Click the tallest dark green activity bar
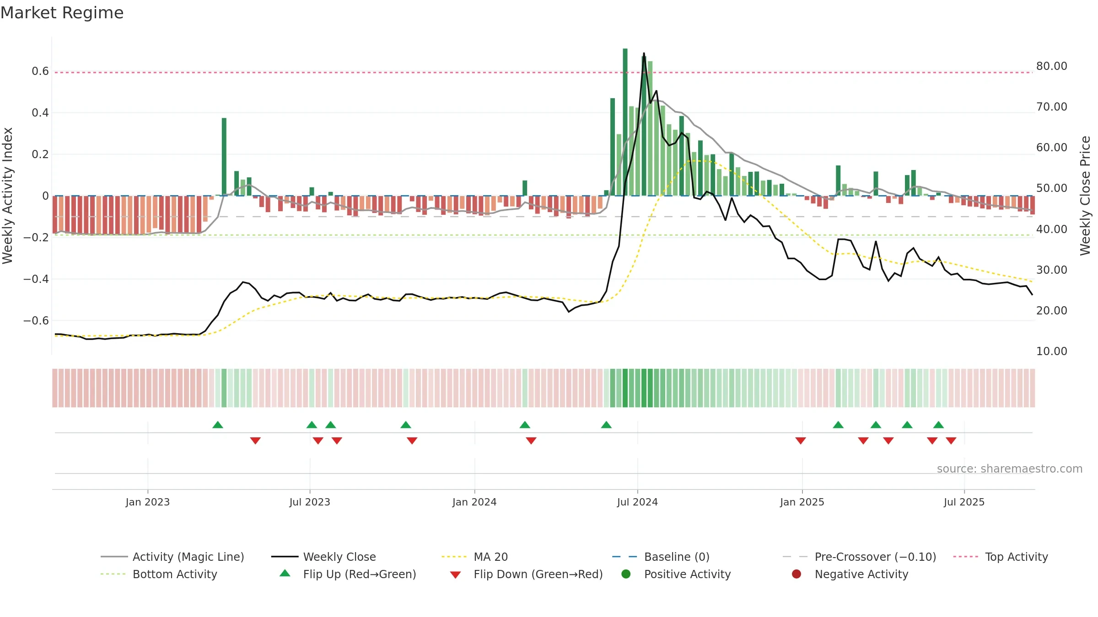Image resolution: width=1098 pixels, height=617 pixels. [x=625, y=122]
